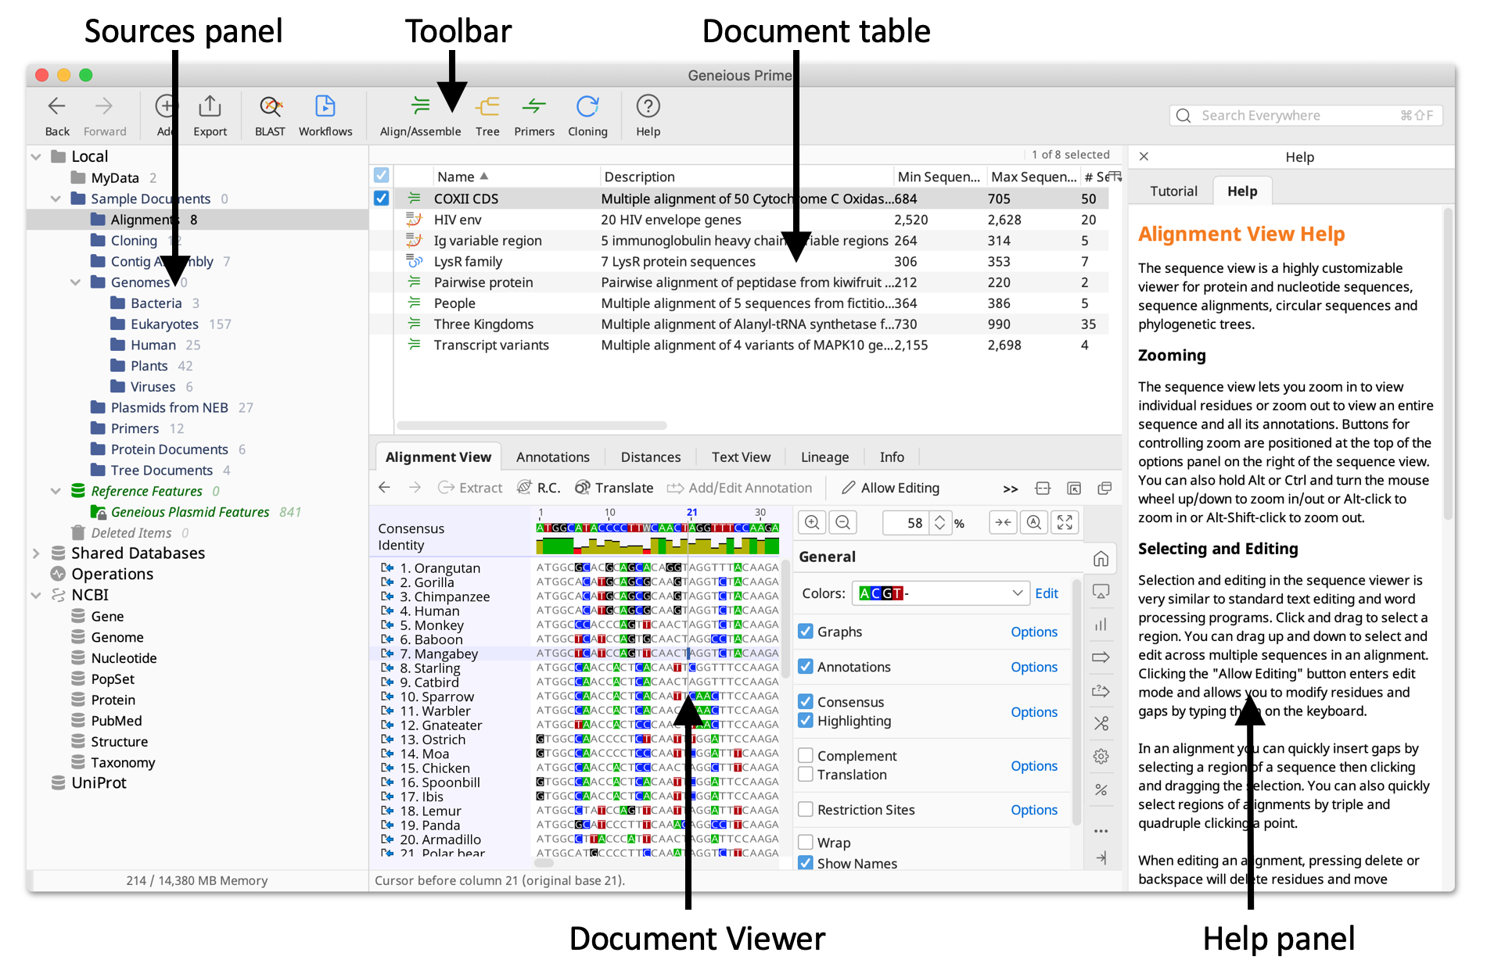Screen dimensions: 1505x974
Task: Open the General home options tab
Action: pos(1101,558)
